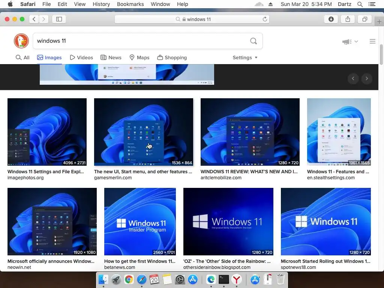Show the Safari tab overview
Viewport: 384px width, 288px height.
click(x=364, y=19)
